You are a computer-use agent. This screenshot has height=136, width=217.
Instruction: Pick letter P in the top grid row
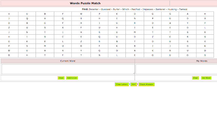(x=99, y=14)
